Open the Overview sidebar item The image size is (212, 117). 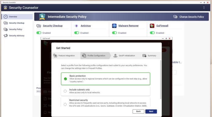(x=17, y=17)
